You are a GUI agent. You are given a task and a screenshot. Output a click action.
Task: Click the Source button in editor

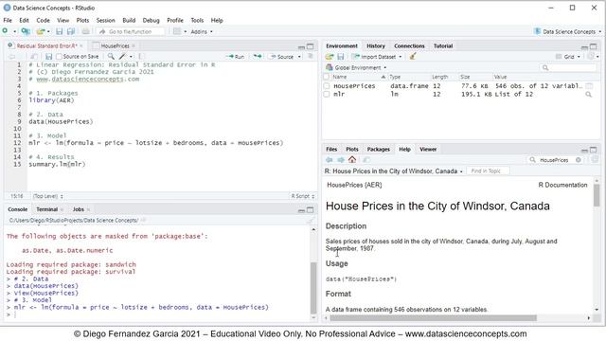[x=282, y=57]
